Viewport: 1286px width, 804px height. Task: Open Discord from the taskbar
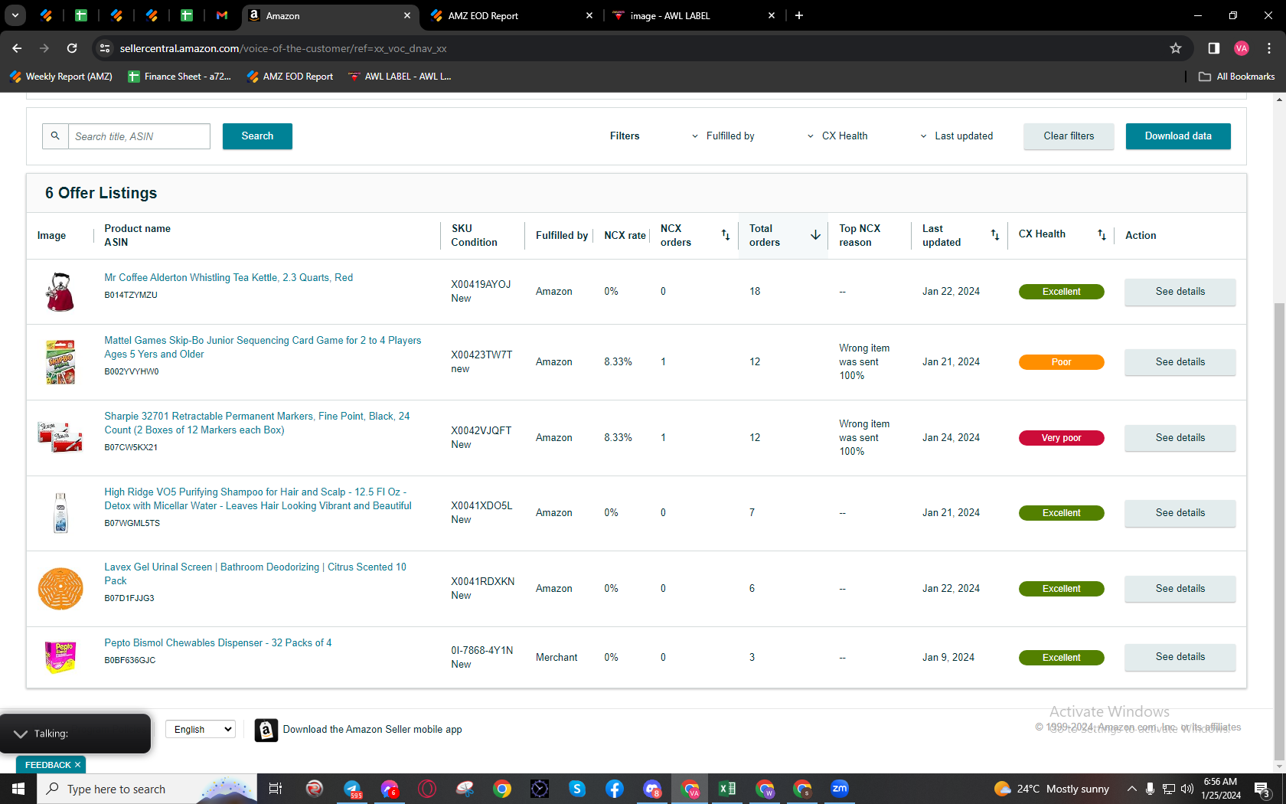652,789
